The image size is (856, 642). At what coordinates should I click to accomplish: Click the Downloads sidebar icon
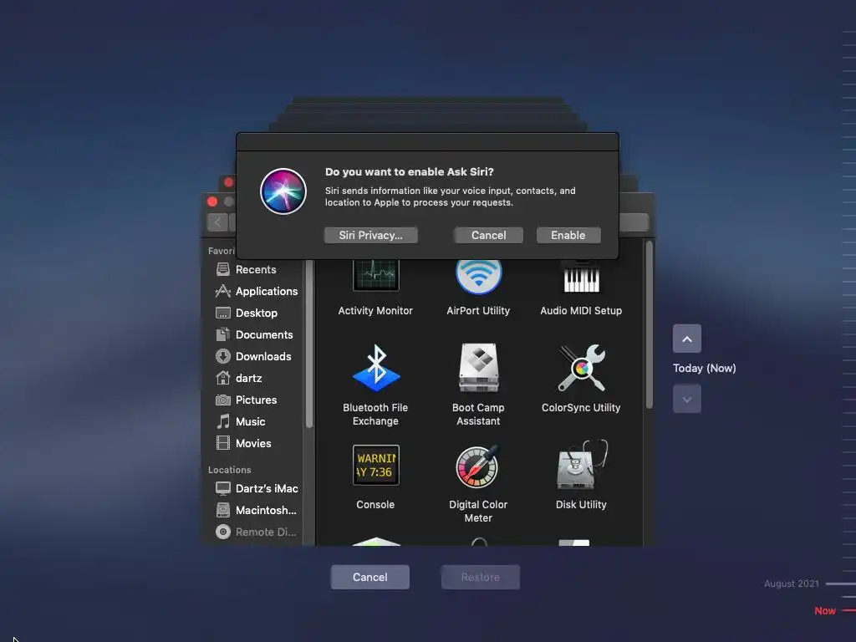coord(222,356)
